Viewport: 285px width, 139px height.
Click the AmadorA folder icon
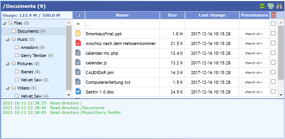(x=17, y=47)
